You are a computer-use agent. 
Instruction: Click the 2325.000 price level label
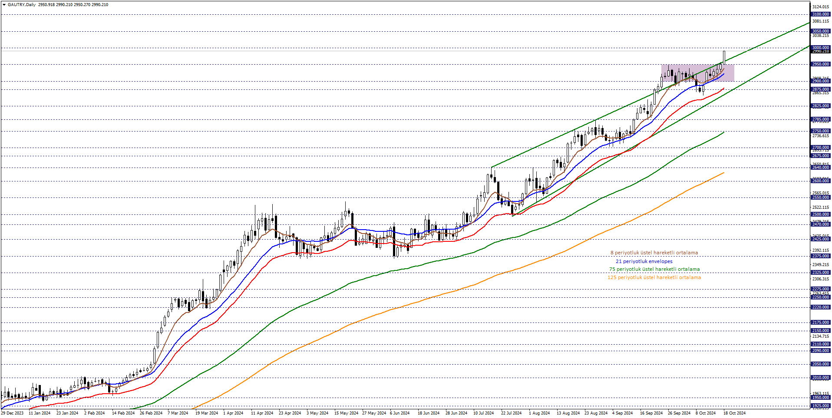pos(820,273)
